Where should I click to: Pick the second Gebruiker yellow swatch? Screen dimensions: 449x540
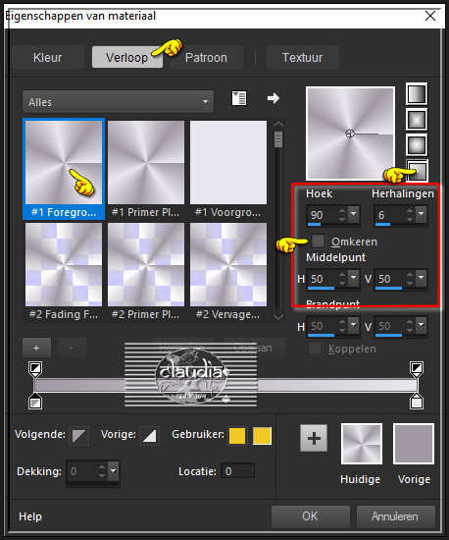tap(262, 436)
